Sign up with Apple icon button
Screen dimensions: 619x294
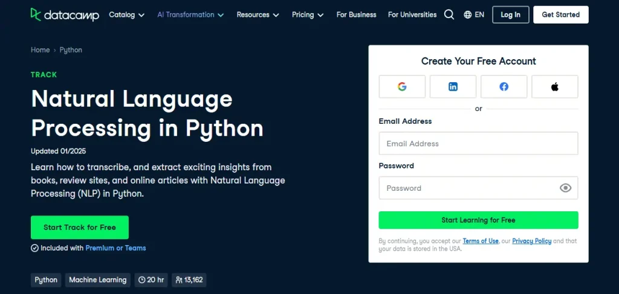555,87
